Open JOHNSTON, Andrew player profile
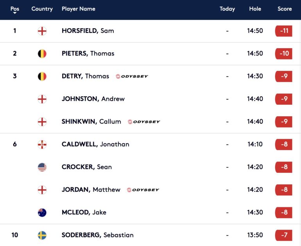 (93, 99)
